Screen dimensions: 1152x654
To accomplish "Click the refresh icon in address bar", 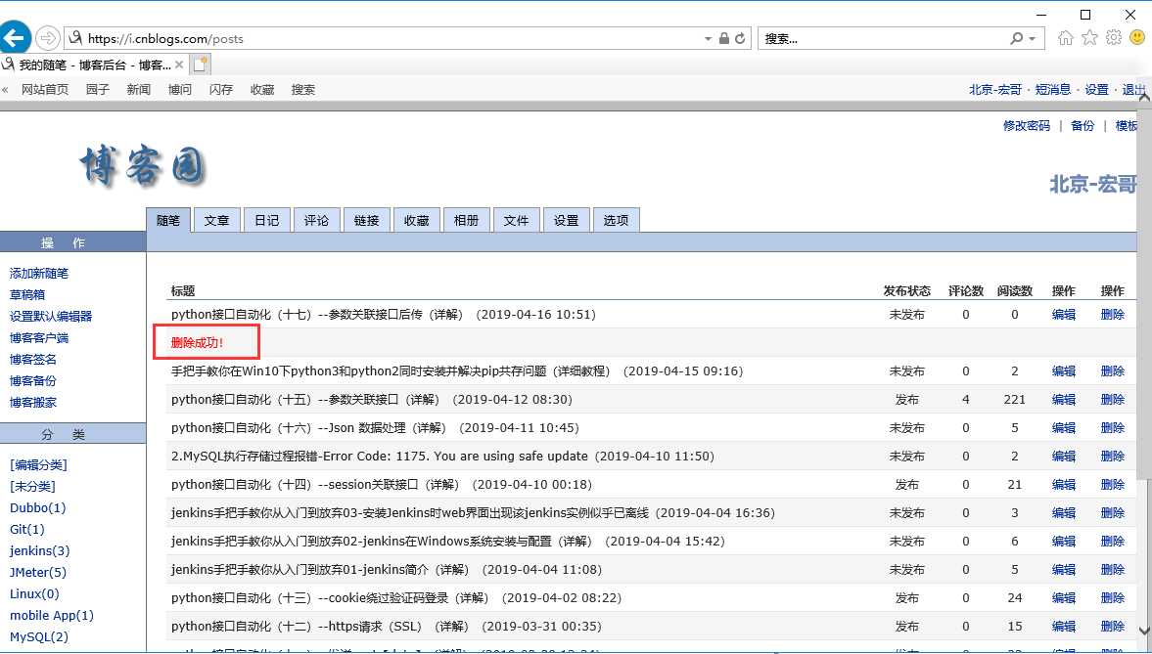I will [x=741, y=38].
